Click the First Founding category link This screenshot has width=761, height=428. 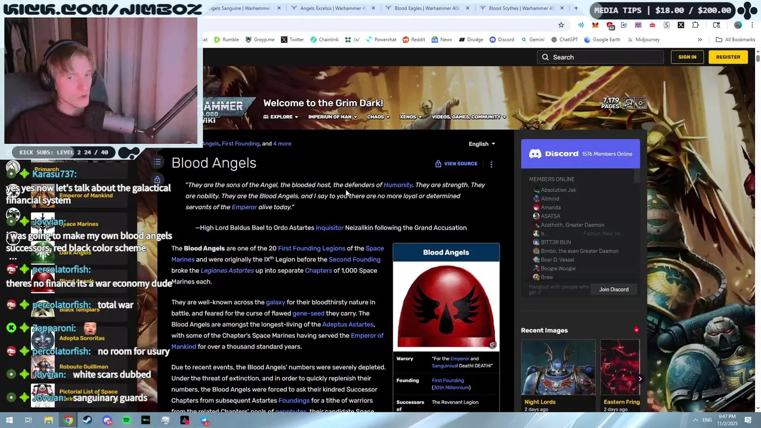[x=241, y=144]
